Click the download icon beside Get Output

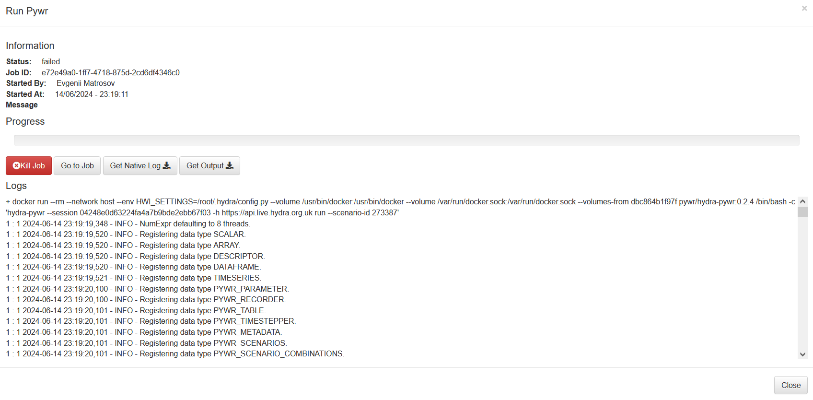230,165
